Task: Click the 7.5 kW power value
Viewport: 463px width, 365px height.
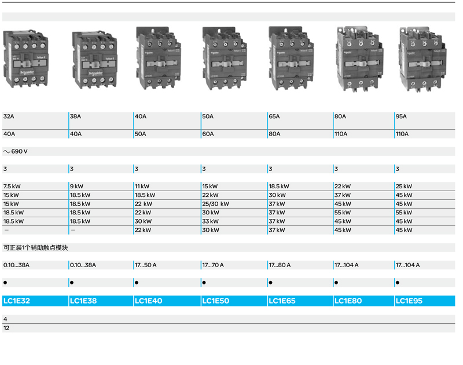Action: tap(12, 186)
